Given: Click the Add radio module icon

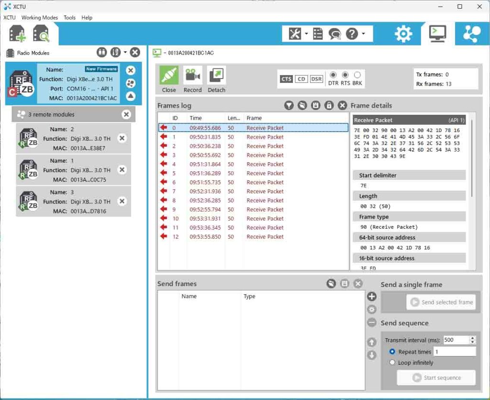Looking at the screenshot, I should tap(17, 33).
